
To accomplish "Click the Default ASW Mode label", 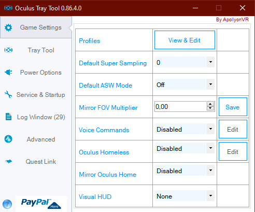I will point(106,86).
